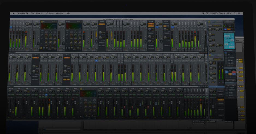Click the blue group 2 Fader button
This screenshot has height=134, width=256.
pos(234,74)
